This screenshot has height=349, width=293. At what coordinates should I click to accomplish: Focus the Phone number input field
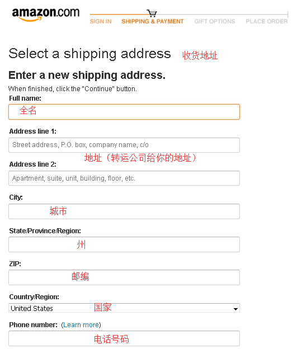tap(124, 338)
